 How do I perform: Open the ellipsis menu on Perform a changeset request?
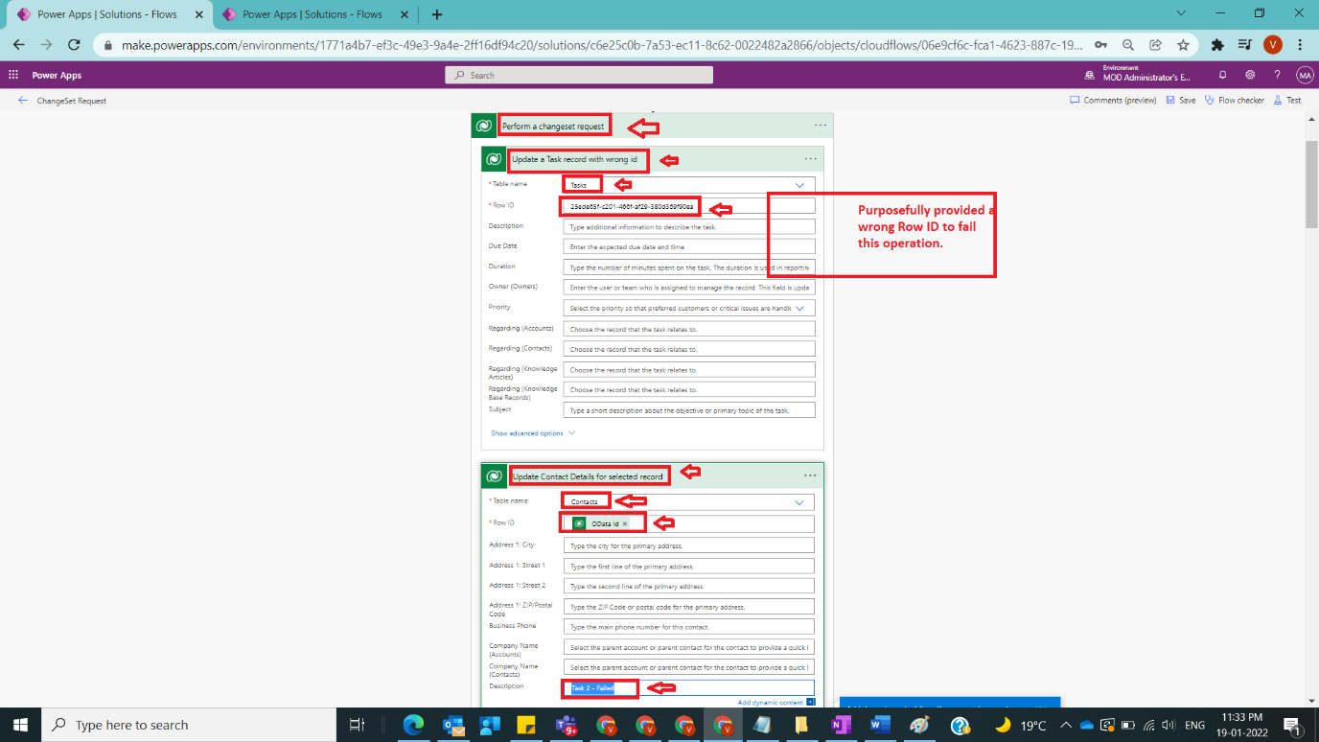point(820,125)
